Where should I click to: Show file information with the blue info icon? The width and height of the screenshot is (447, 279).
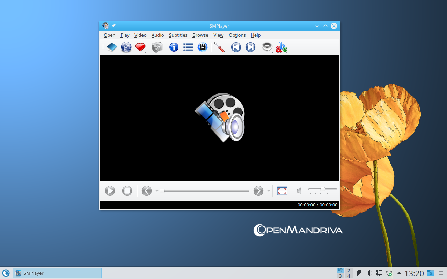[x=174, y=47]
